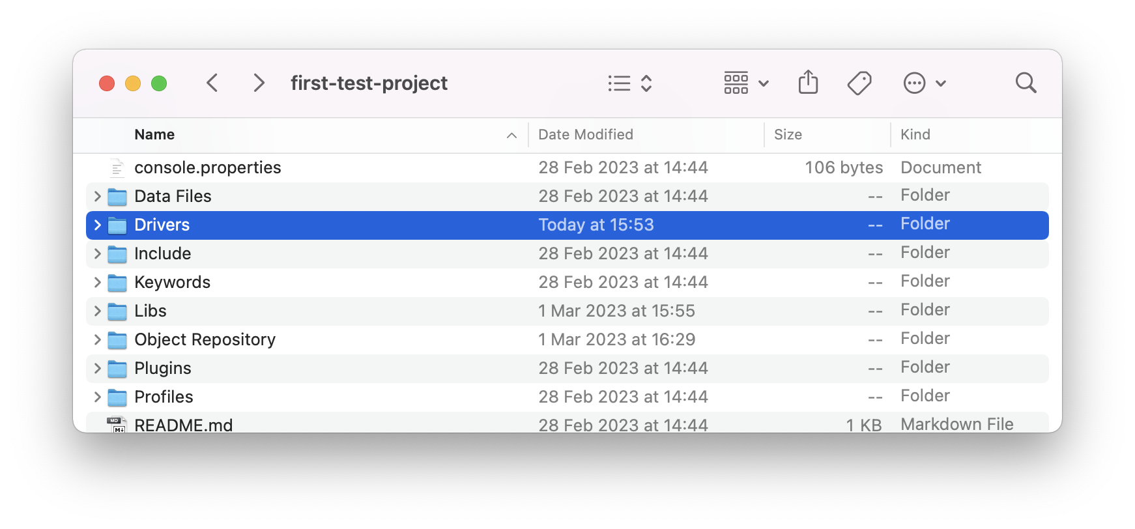1135x529 pixels.
Task: Navigate forward using the forward arrow
Action: click(x=259, y=83)
